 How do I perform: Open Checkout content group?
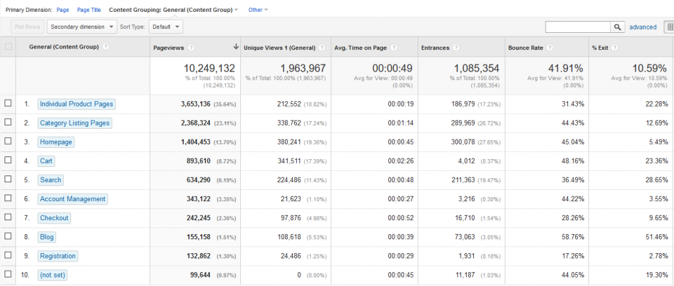pos(54,218)
